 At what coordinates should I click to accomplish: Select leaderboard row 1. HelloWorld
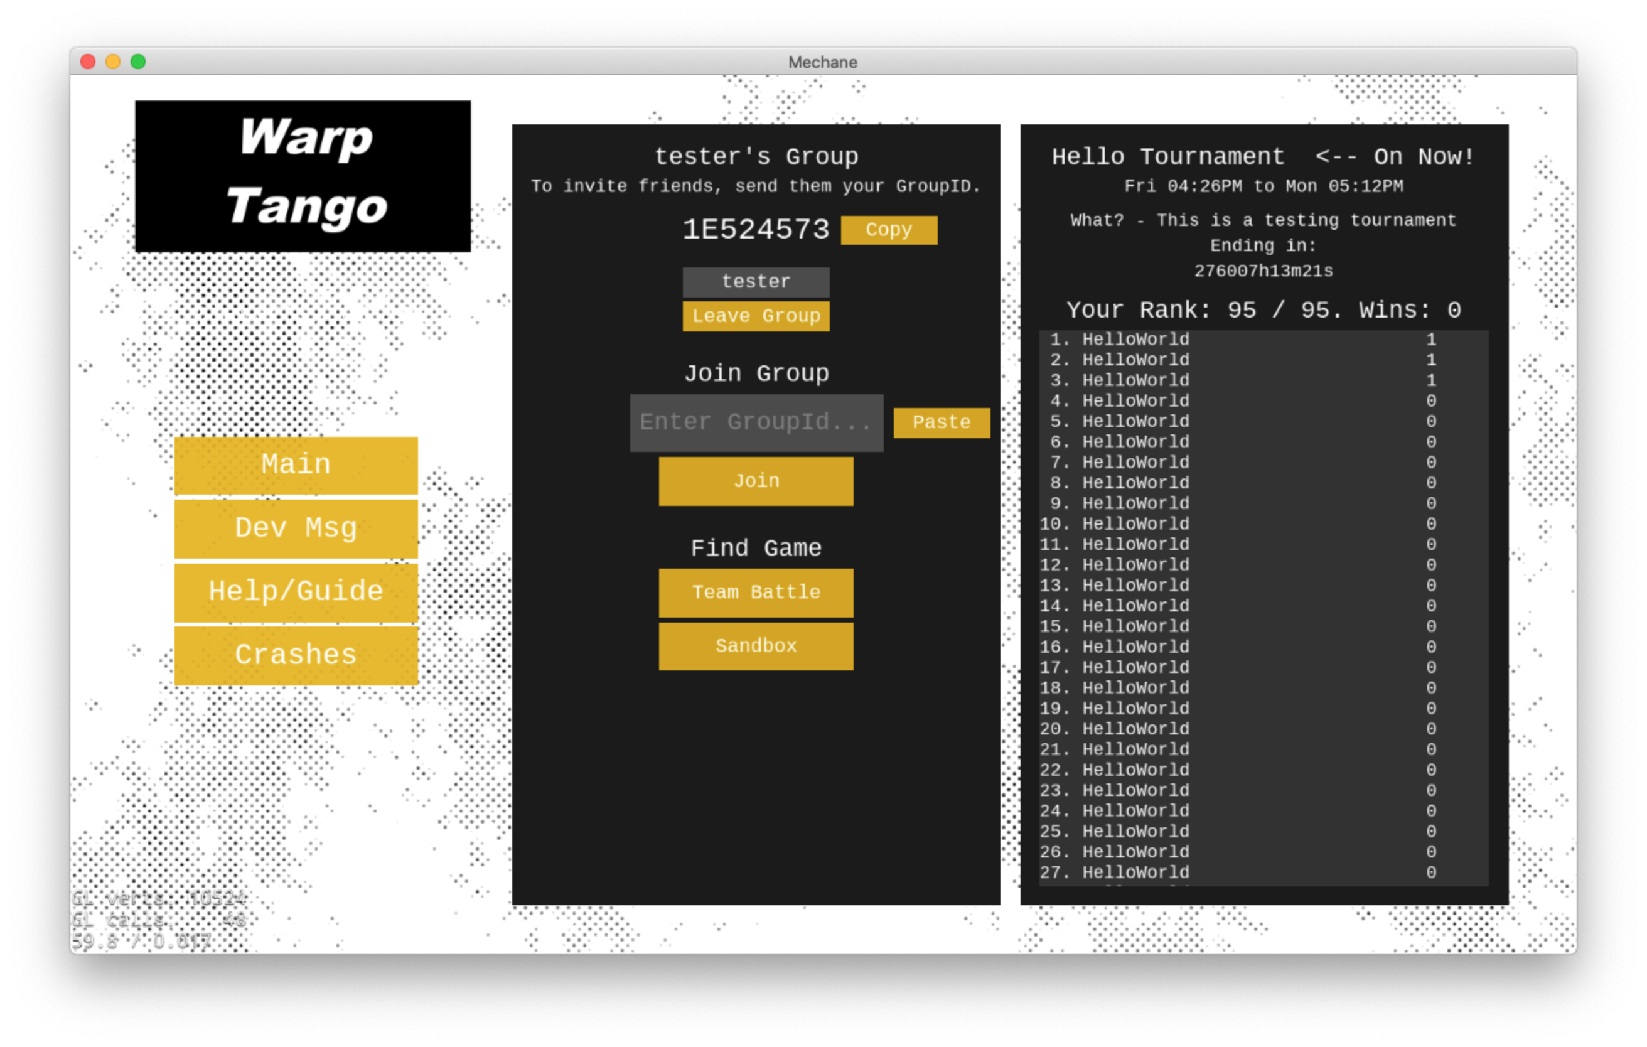click(x=1263, y=340)
